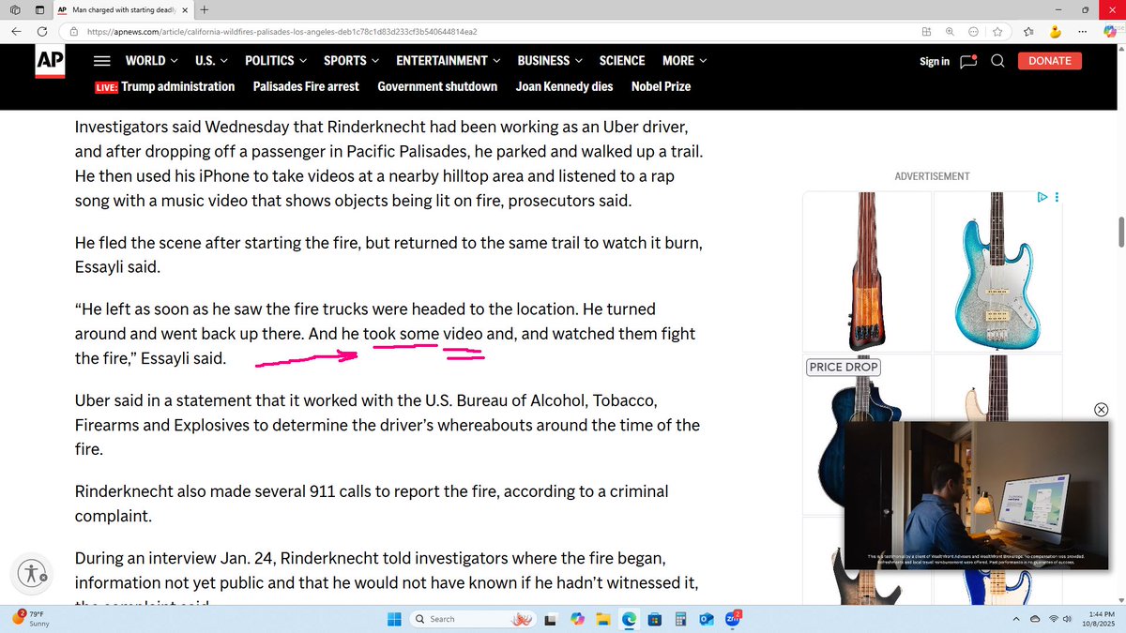Open the Favorites list icon
Viewport: 1126px width, 633px height.
1028,31
